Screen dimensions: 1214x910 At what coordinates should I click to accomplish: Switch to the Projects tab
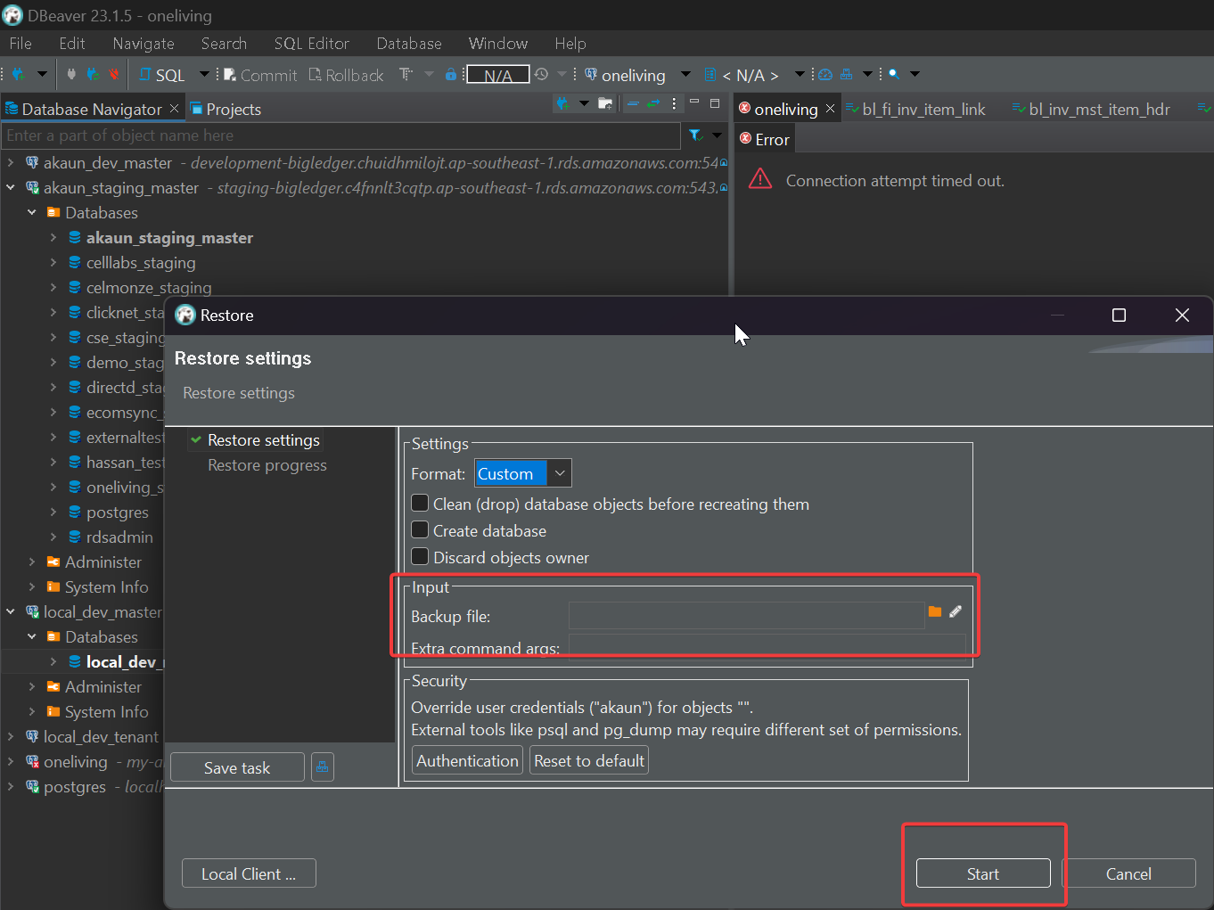(x=233, y=110)
